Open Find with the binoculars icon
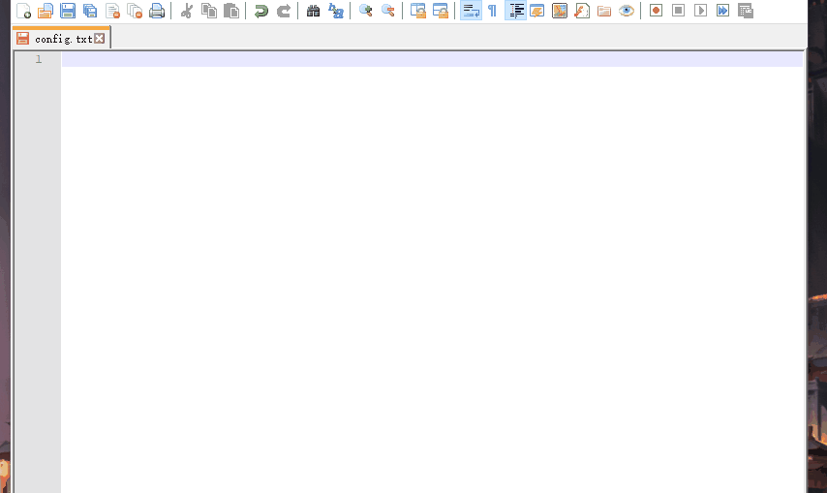 tap(314, 11)
